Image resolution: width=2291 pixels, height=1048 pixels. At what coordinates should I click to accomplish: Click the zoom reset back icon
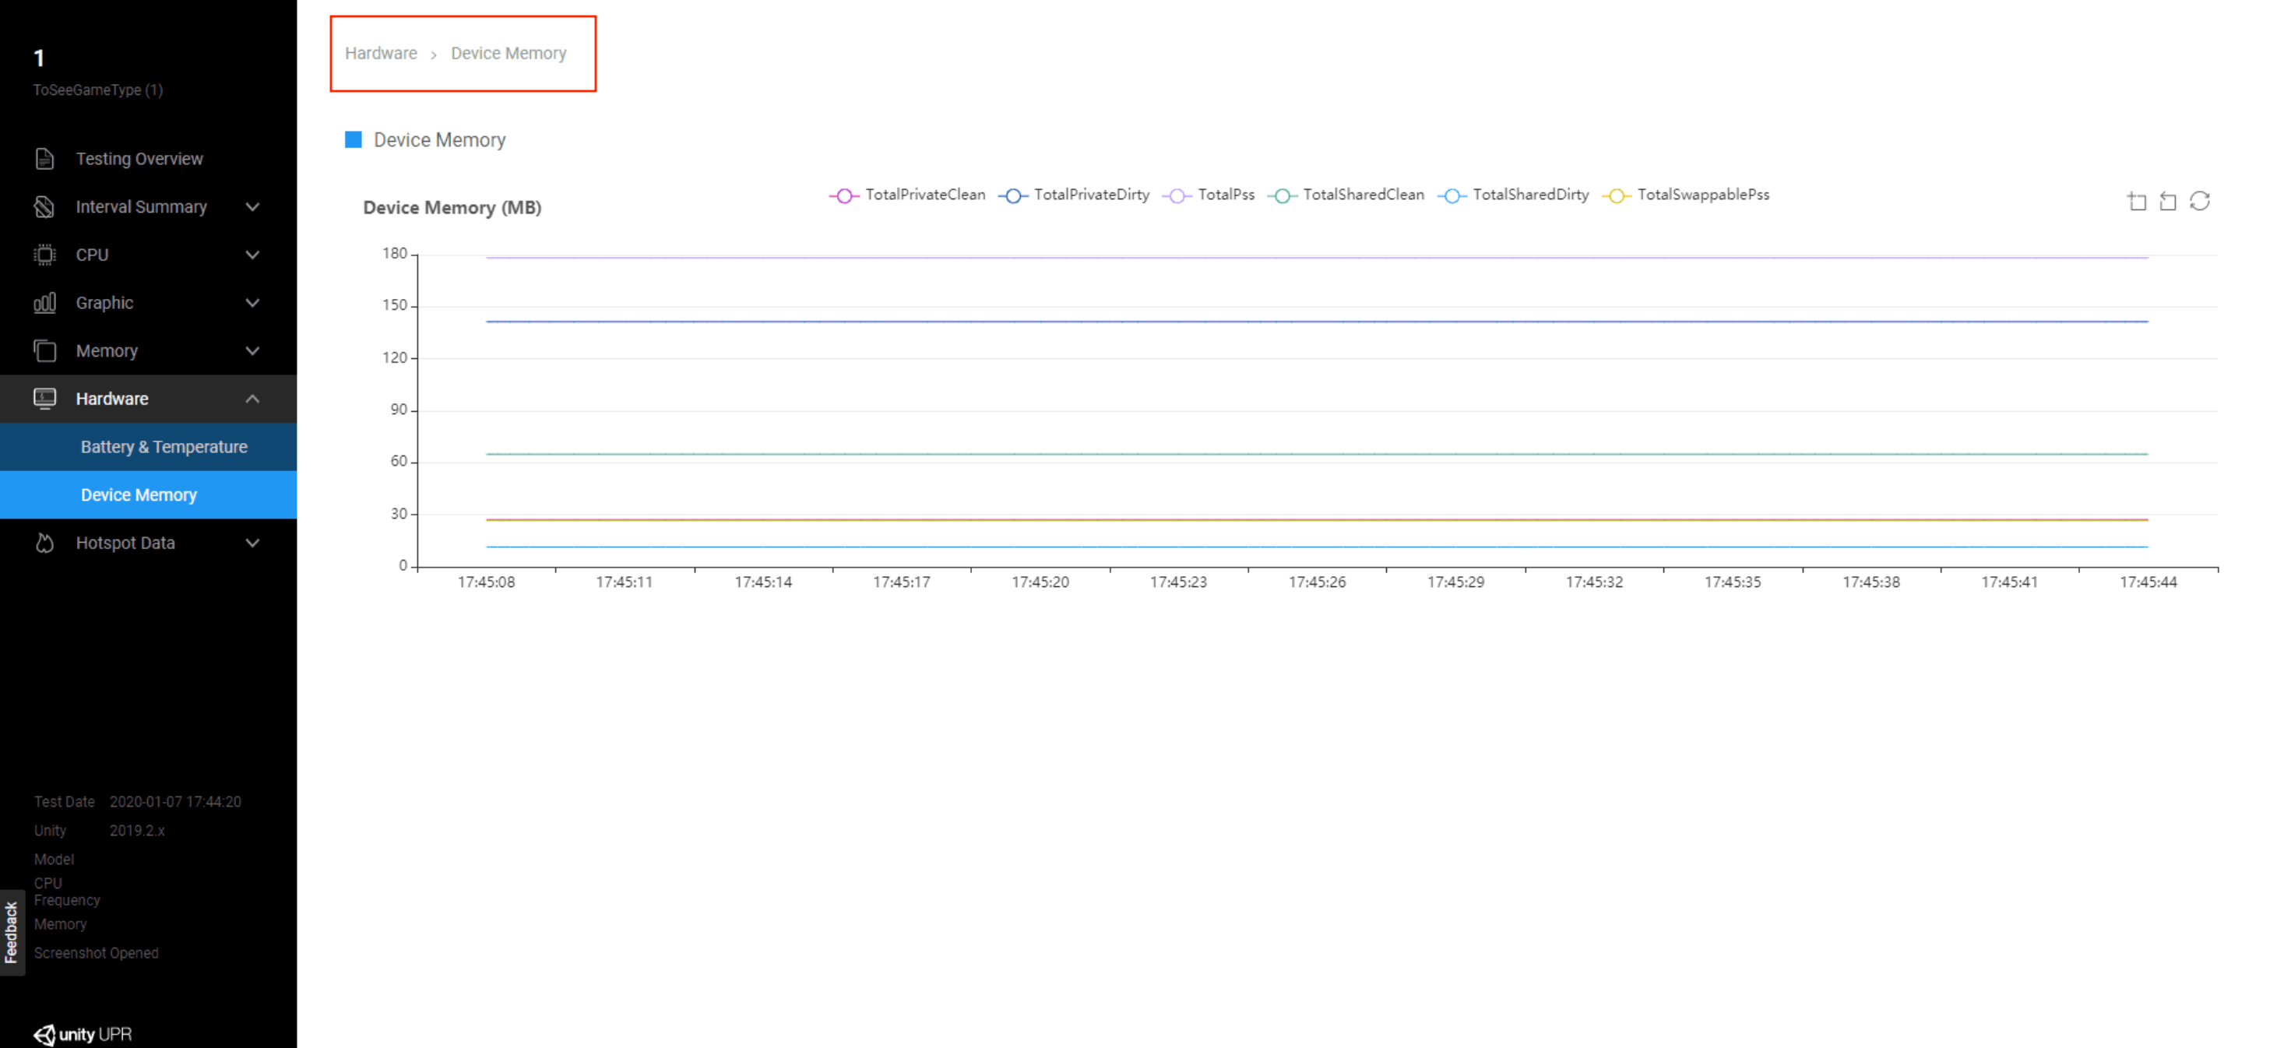pos(2168,202)
